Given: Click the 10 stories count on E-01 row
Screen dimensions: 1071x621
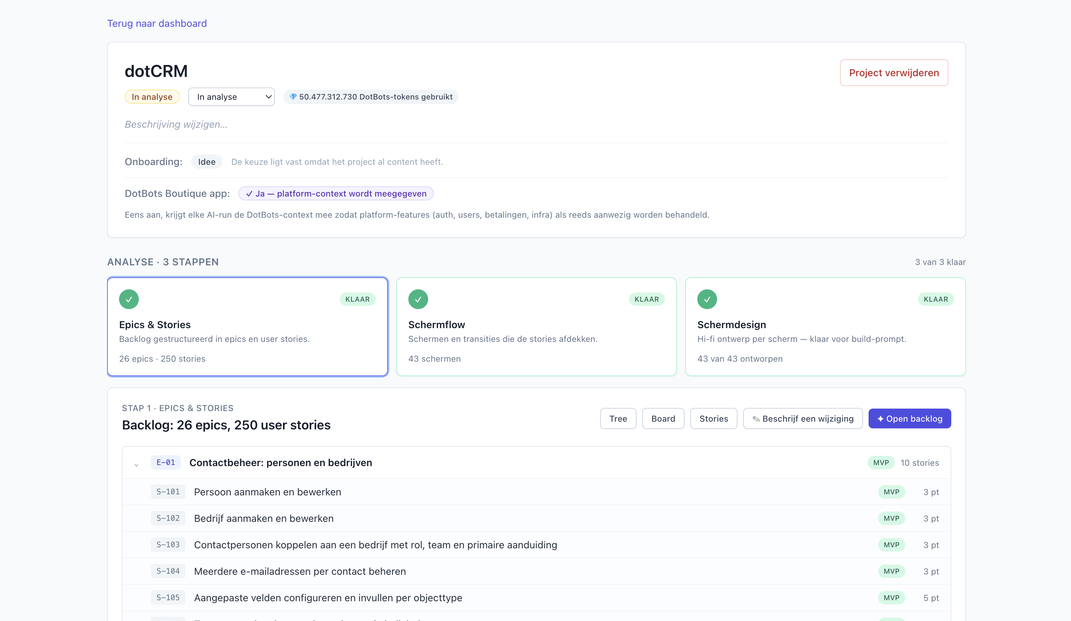Looking at the screenshot, I should pyautogui.click(x=919, y=463).
